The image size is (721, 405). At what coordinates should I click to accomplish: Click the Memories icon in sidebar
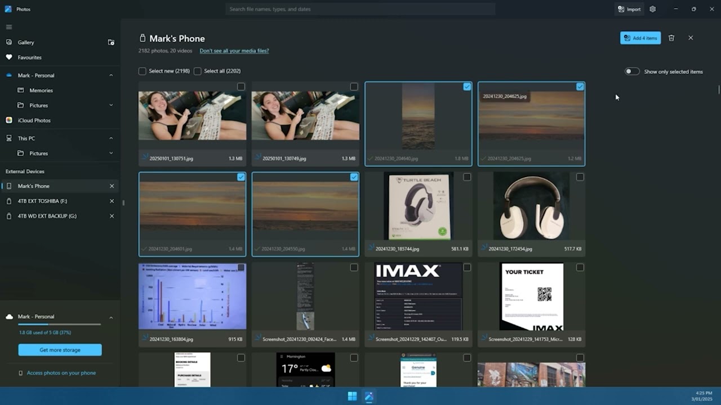coord(21,90)
